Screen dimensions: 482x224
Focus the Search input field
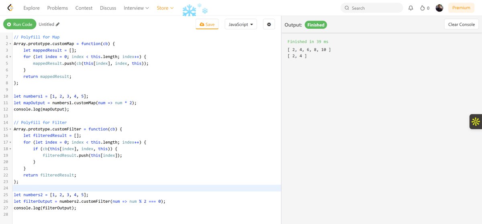[372, 8]
